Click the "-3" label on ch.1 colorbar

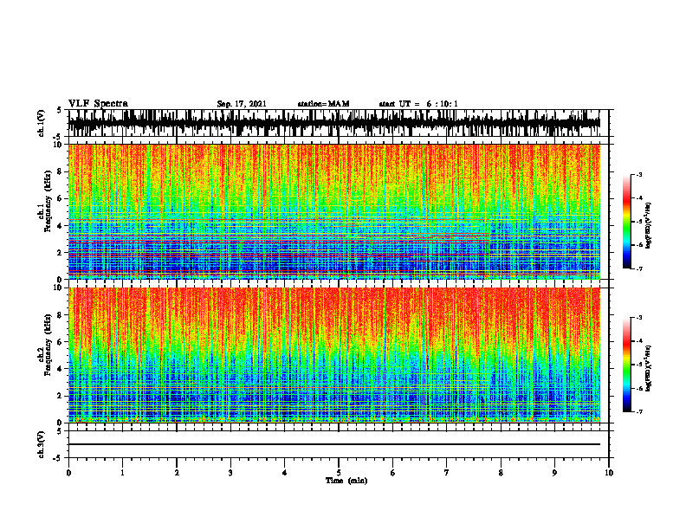[x=639, y=174]
